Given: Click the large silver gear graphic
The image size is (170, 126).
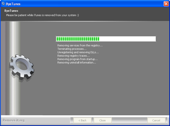Looking at the screenshot, I should pos(22,68).
